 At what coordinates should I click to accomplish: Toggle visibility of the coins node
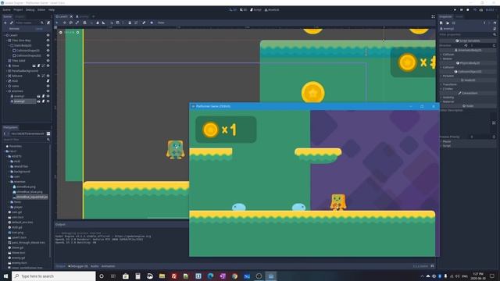click(x=48, y=86)
